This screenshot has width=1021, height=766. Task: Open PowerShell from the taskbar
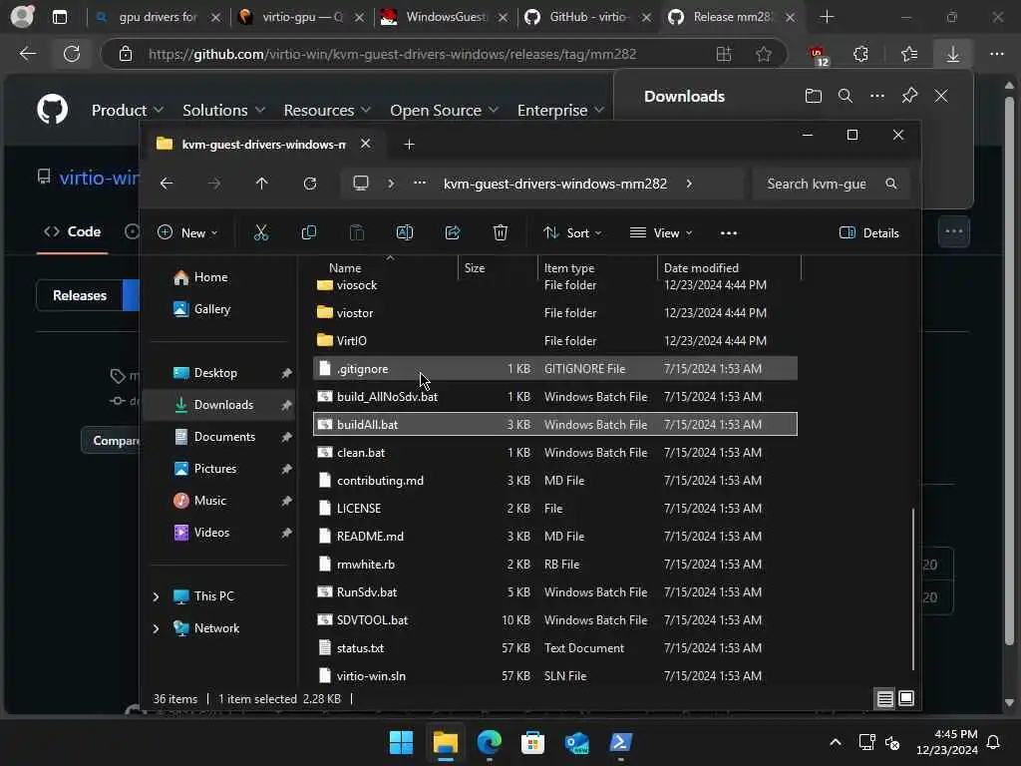620,742
